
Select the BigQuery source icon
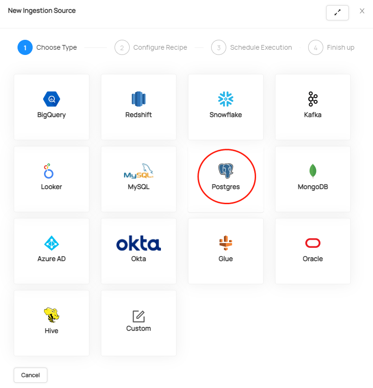tap(52, 99)
